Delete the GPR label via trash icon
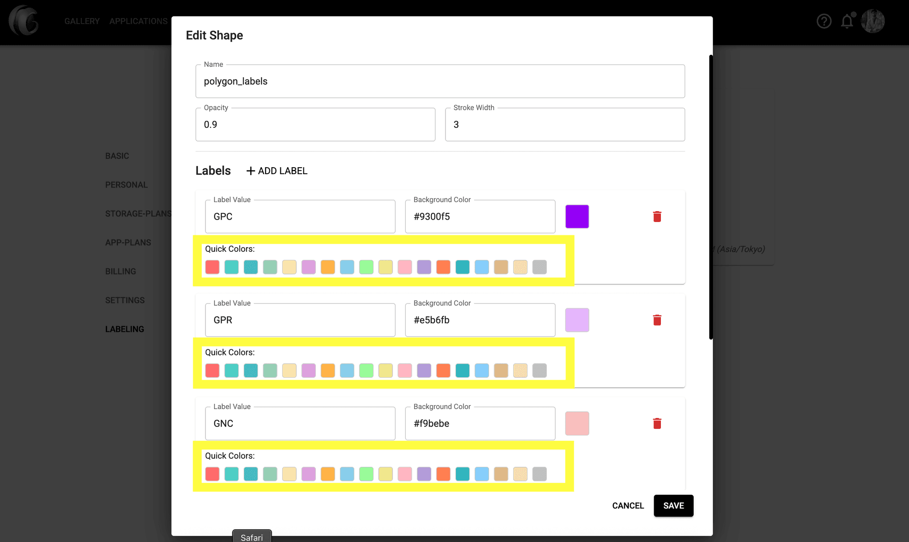909x542 pixels. (x=657, y=320)
